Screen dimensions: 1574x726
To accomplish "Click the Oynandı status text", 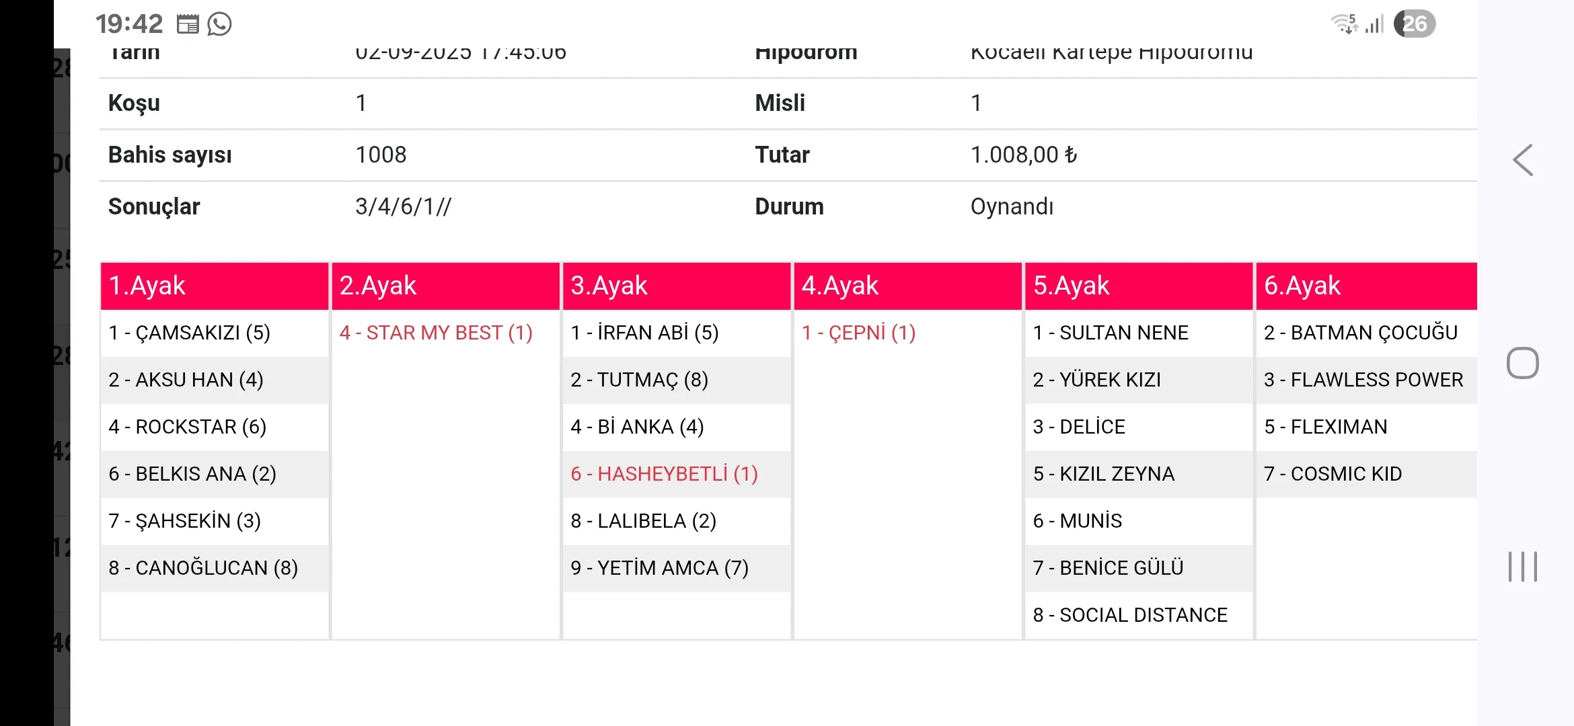I will tap(1012, 206).
